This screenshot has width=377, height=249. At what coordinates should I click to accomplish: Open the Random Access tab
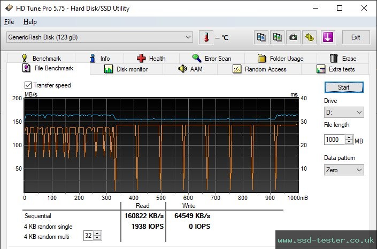pos(259,69)
